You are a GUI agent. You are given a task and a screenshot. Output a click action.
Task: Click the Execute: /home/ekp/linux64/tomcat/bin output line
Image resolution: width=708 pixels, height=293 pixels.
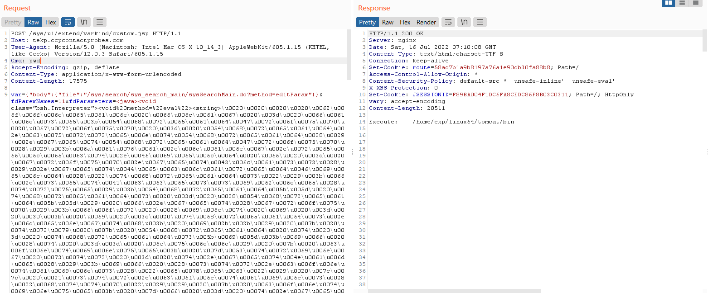point(441,122)
